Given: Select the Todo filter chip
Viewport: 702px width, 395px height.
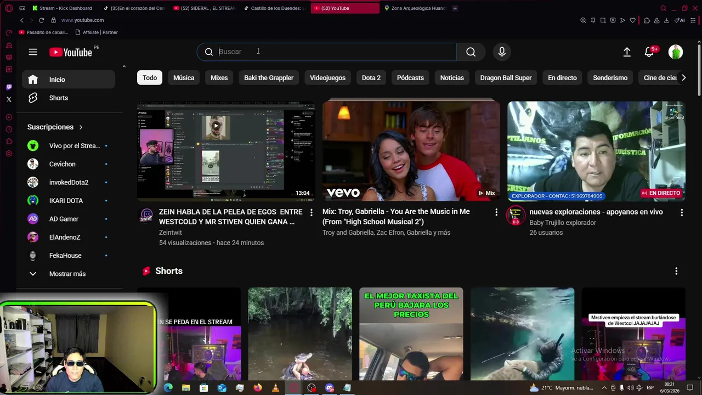Looking at the screenshot, I should click(150, 78).
